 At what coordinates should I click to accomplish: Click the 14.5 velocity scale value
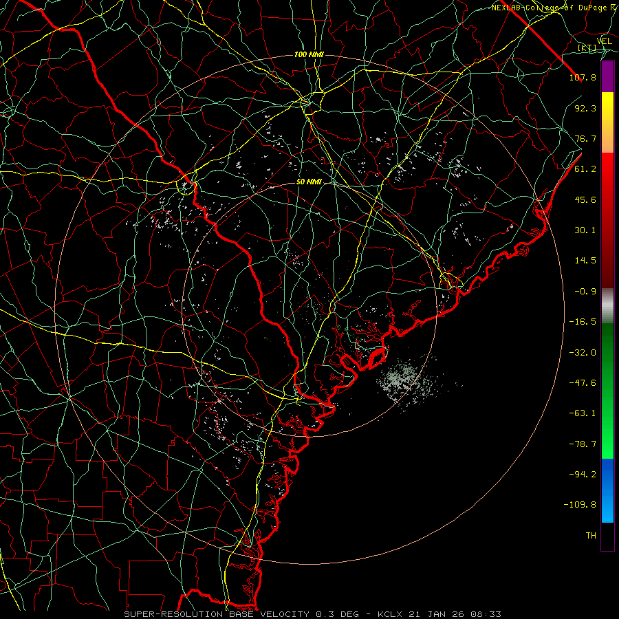click(585, 261)
